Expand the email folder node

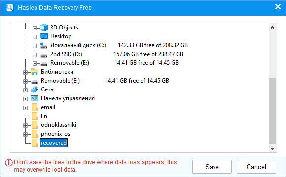[25, 108]
